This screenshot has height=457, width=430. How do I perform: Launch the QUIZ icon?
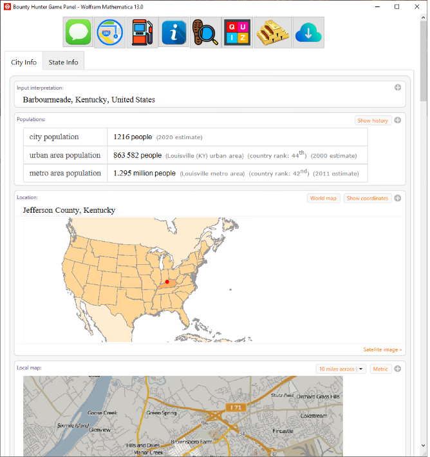[237, 32]
